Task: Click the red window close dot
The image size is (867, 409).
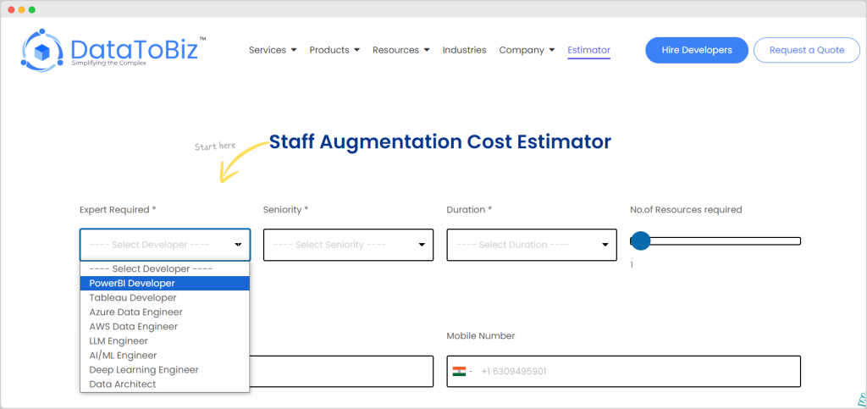Action: coord(11,9)
